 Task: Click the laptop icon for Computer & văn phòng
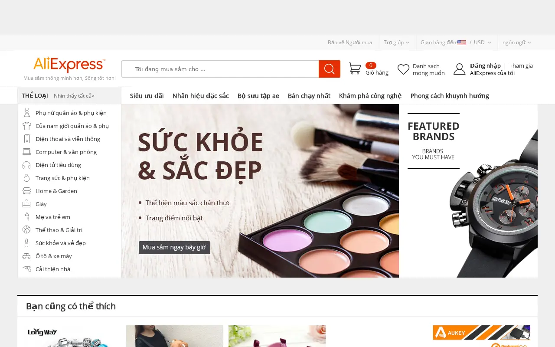tap(27, 152)
